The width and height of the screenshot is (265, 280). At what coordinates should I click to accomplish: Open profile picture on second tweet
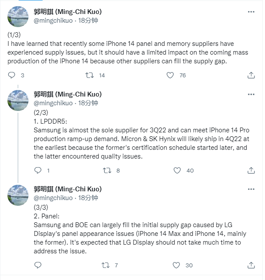18,100
